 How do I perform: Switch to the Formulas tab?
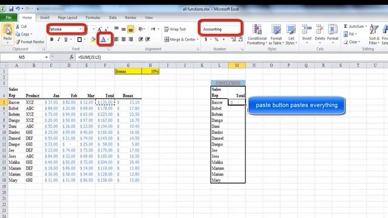click(93, 18)
